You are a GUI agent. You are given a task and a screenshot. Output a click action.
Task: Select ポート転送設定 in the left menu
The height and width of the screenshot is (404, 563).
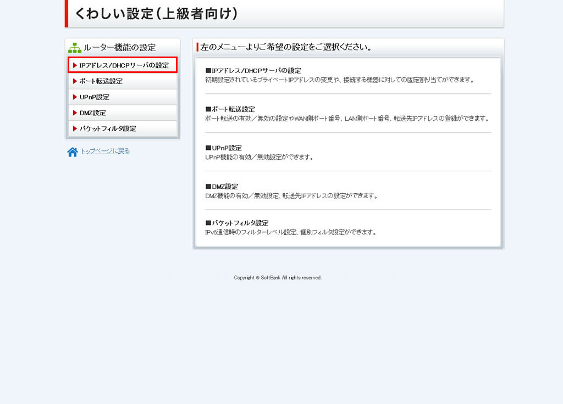pyautogui.click(x=101, y=81)
